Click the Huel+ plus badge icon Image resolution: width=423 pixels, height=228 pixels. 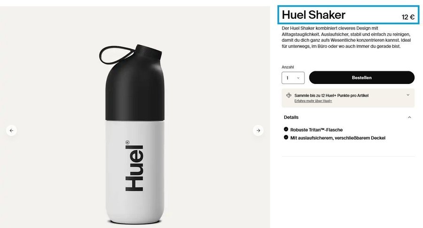(289, 95)
